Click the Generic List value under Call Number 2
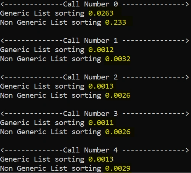This screenshot has width=191, height=173. 101,86
